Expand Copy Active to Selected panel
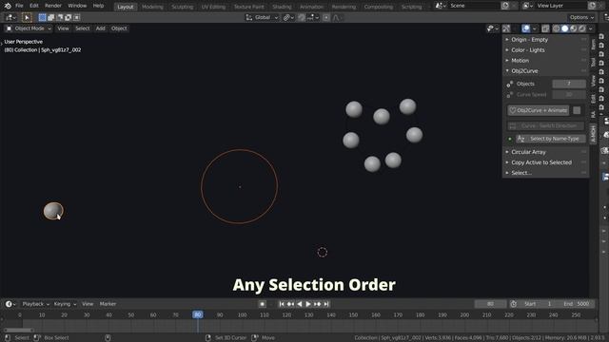 545,162
